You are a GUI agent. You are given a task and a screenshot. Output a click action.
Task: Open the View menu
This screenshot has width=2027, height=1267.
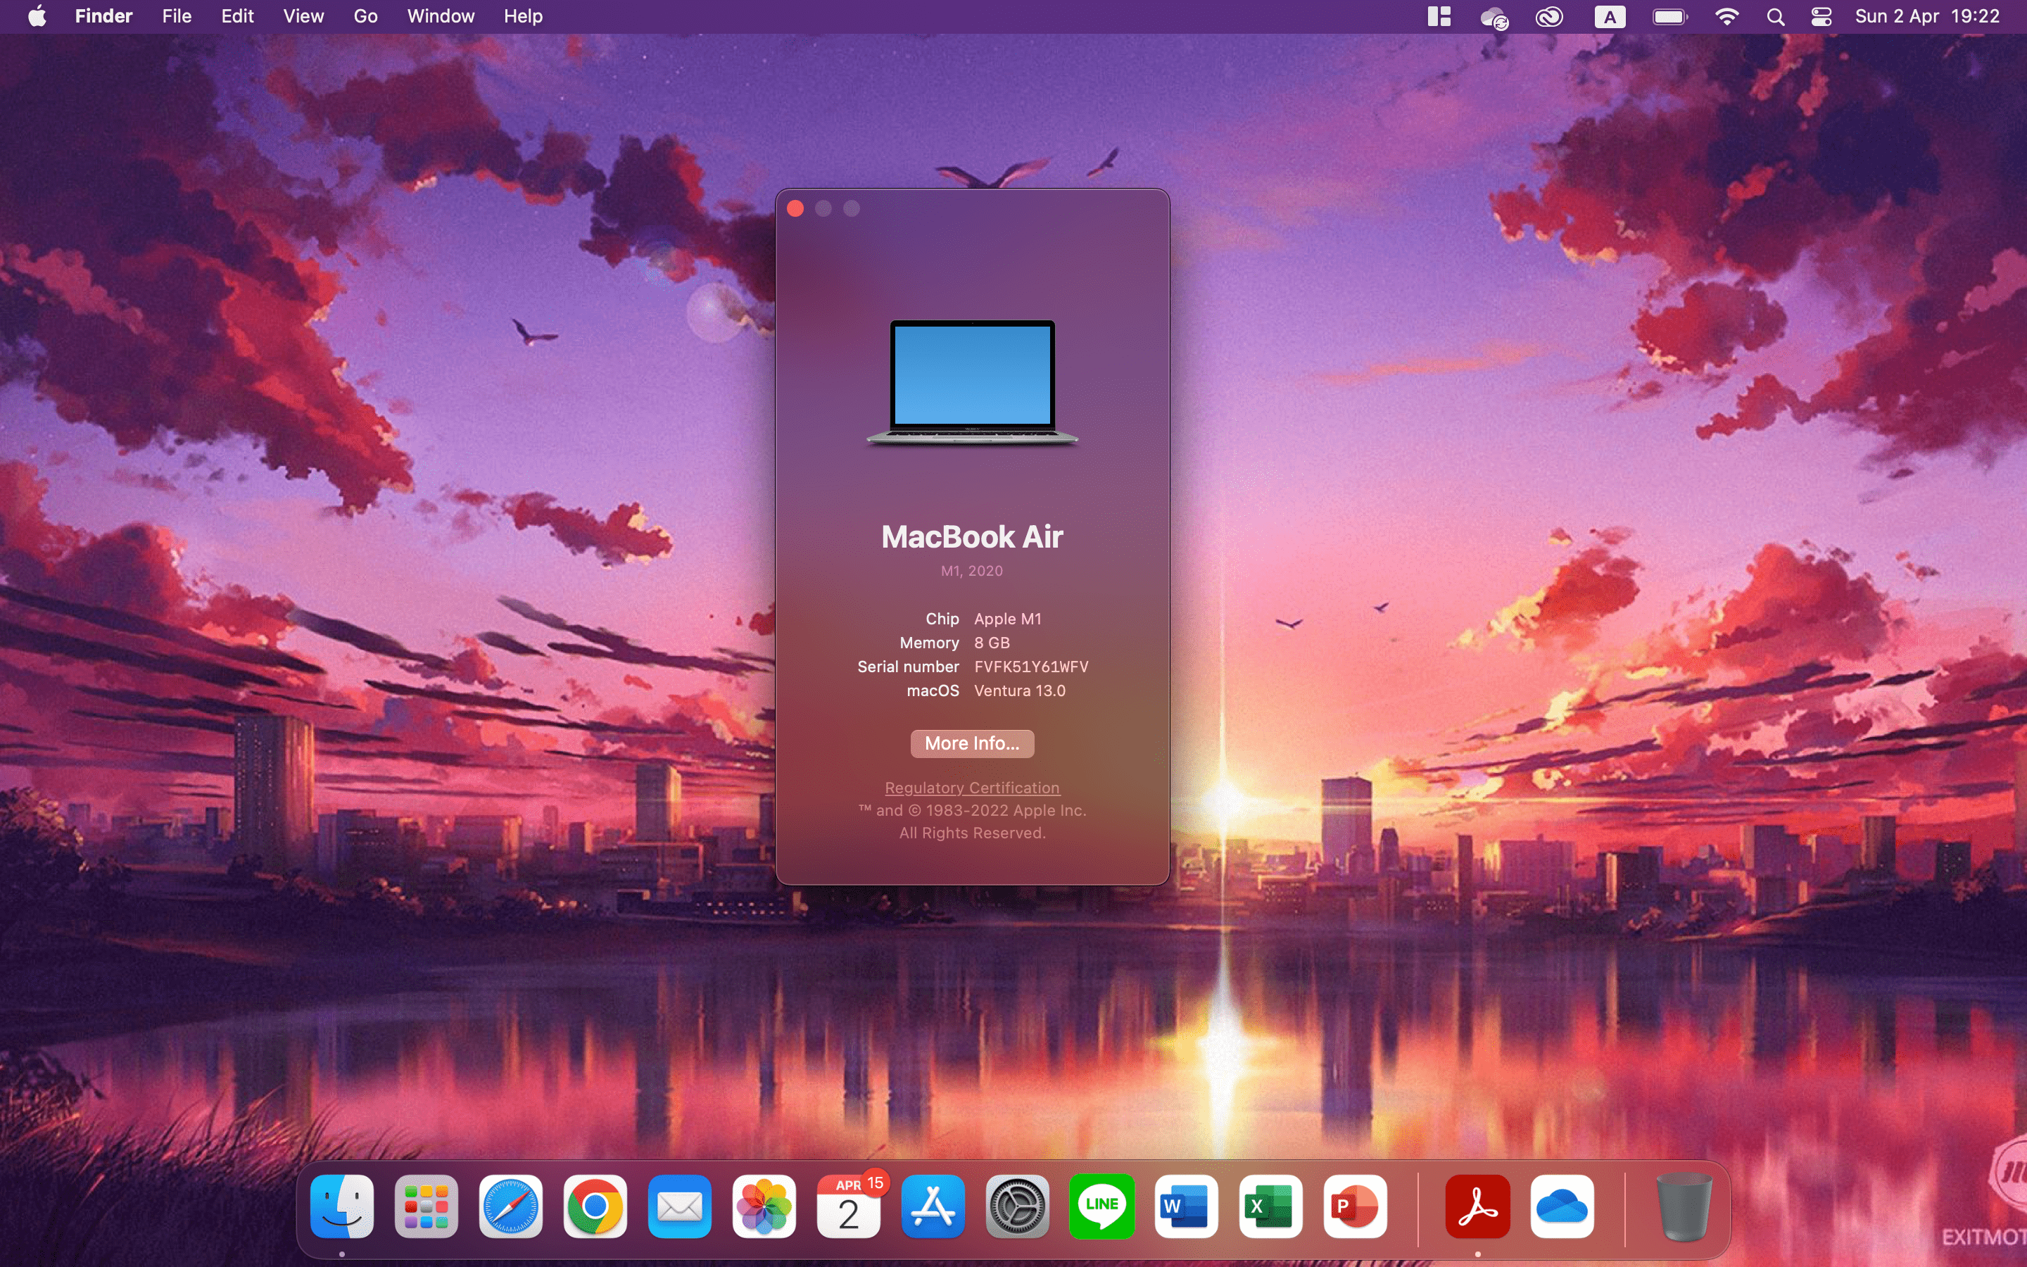(x=303, y=17)
